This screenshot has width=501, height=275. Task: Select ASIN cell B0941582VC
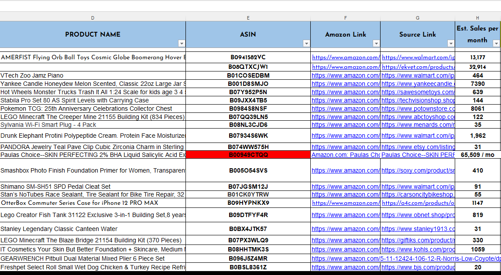pyautogui.click(x=248, y=58)
